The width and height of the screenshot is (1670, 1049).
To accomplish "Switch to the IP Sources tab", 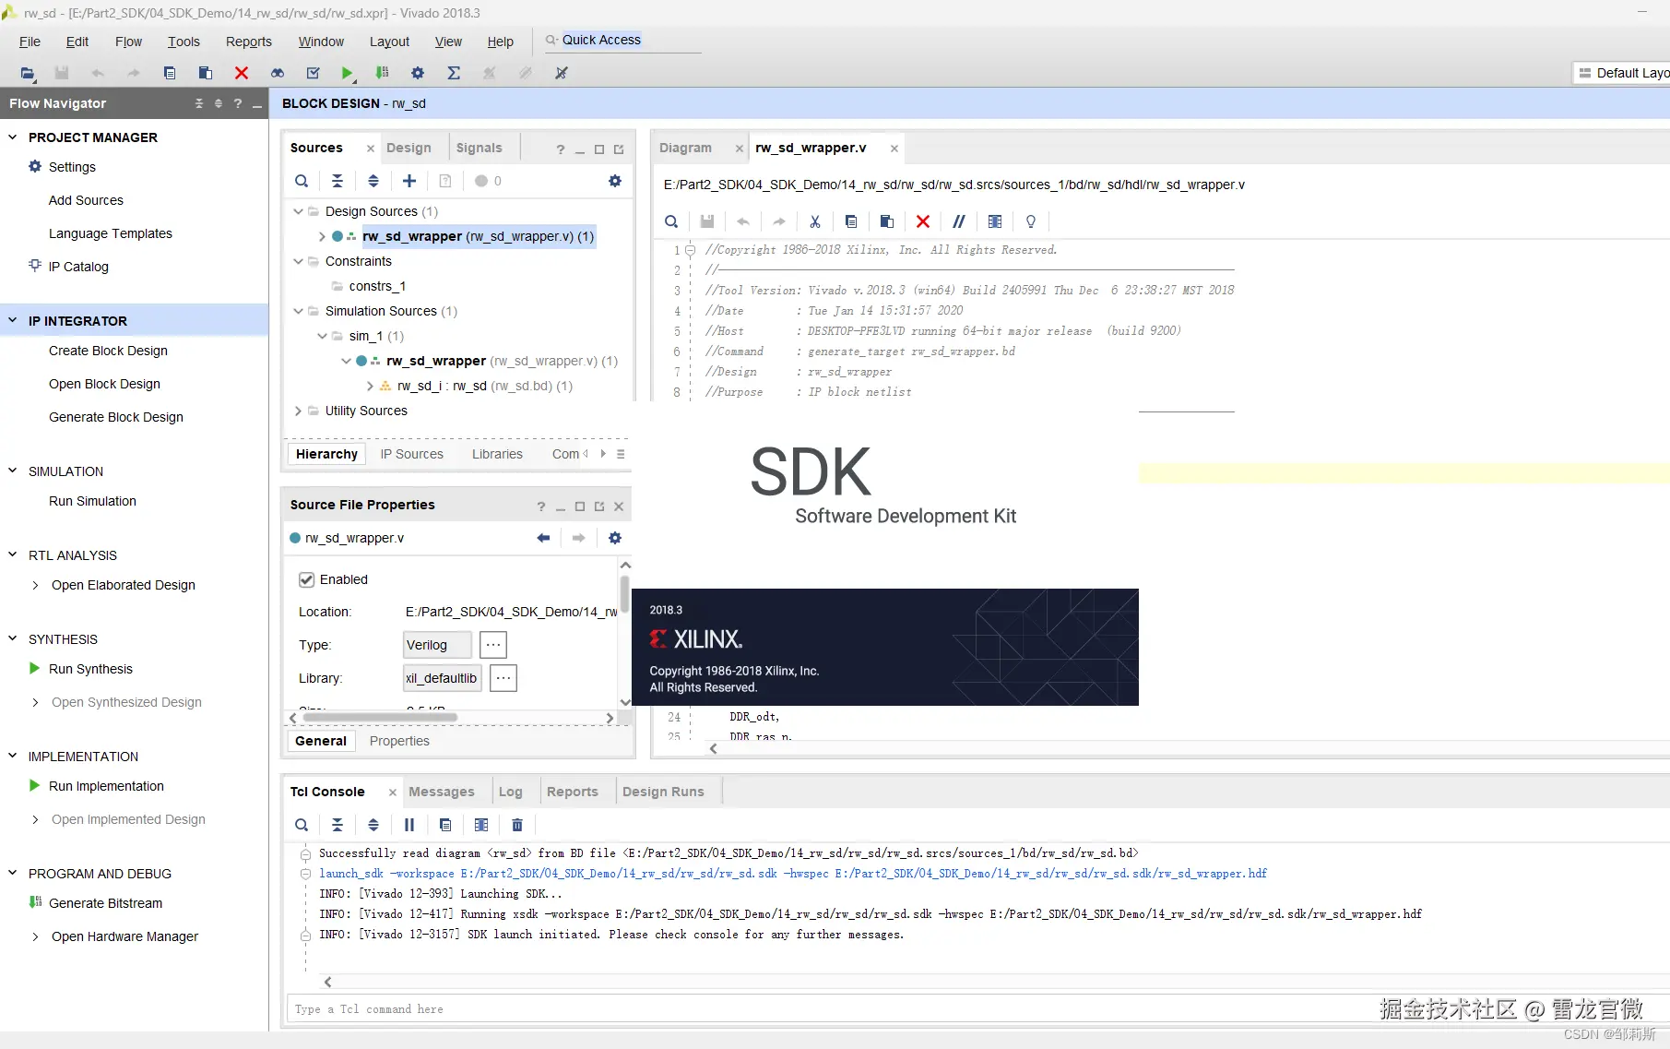I will tap(411, 454).
